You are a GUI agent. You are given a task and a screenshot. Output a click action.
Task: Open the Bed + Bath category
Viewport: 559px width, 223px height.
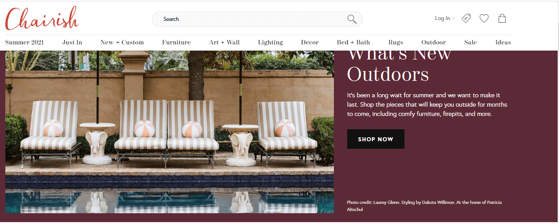pyautogui.click(x=353, y=42)
